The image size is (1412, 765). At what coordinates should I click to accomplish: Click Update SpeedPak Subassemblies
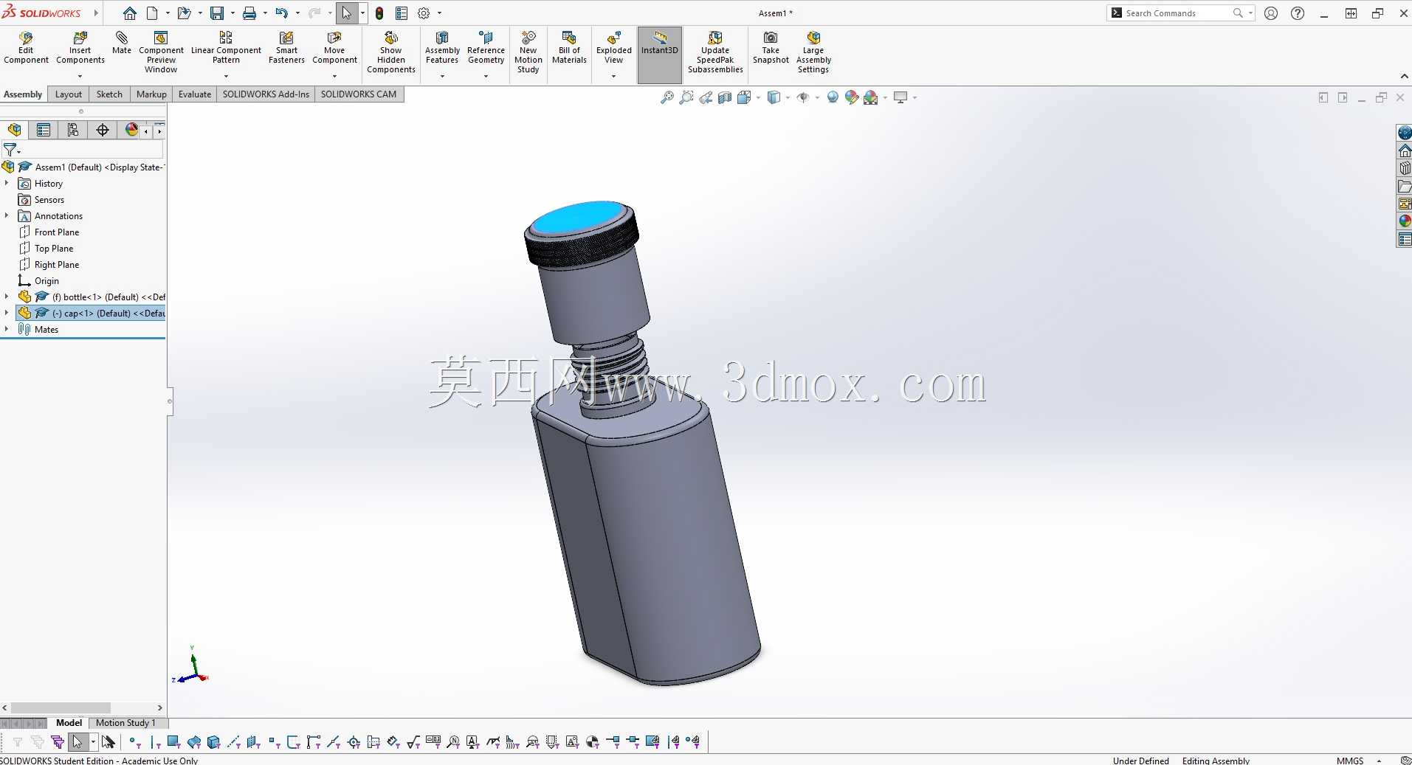coord(715,52)
